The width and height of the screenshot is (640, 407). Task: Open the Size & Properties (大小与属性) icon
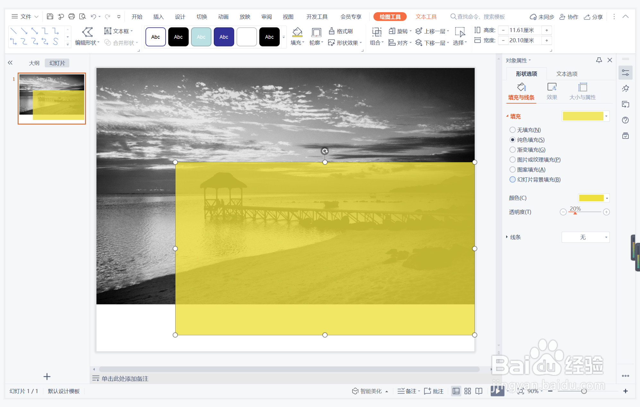tap(582, 88)
